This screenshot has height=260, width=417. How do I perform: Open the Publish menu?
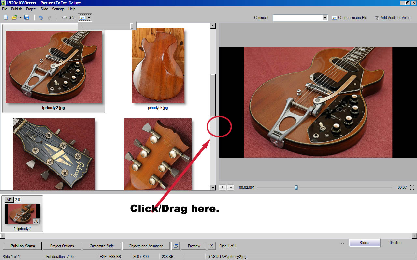tap(17, 9)
